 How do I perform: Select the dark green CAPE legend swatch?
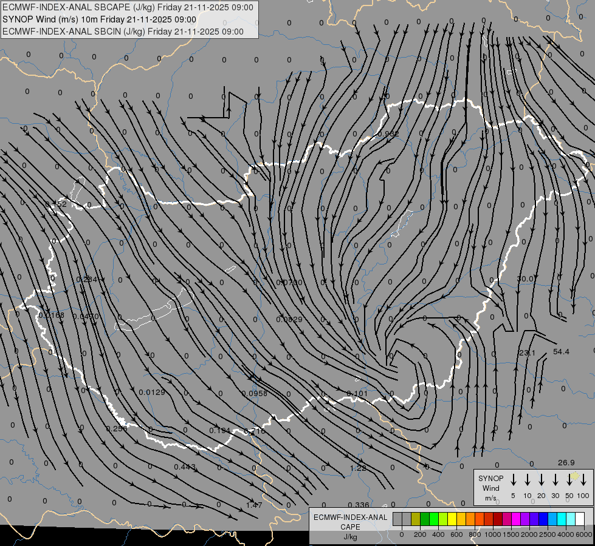(x=425, y=519)
